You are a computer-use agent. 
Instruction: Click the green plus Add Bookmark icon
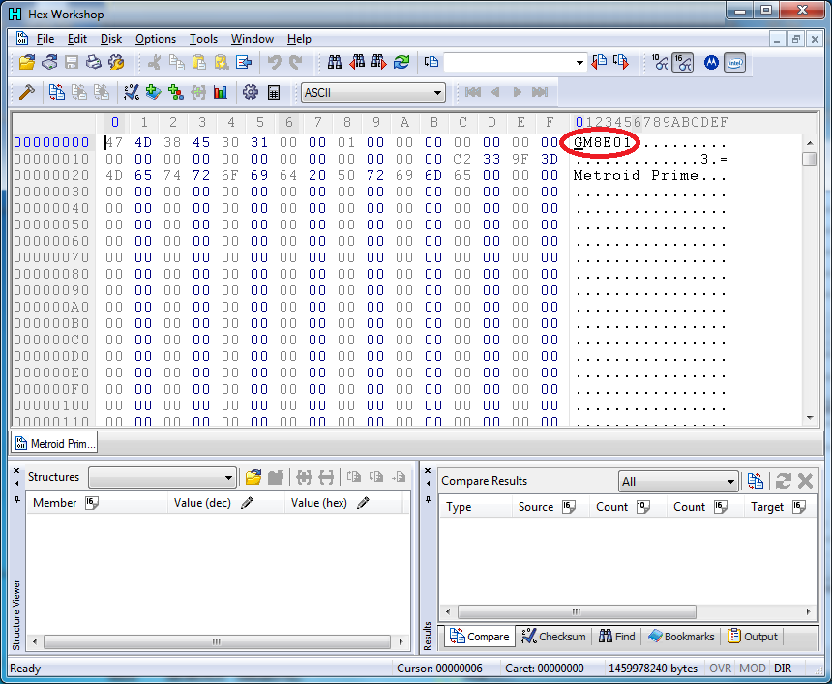[154, 92]
